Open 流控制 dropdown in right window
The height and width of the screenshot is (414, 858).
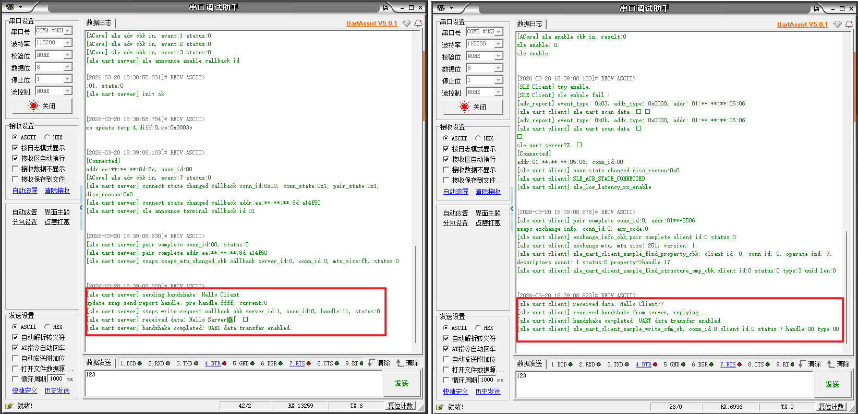(x=499, y=92)
